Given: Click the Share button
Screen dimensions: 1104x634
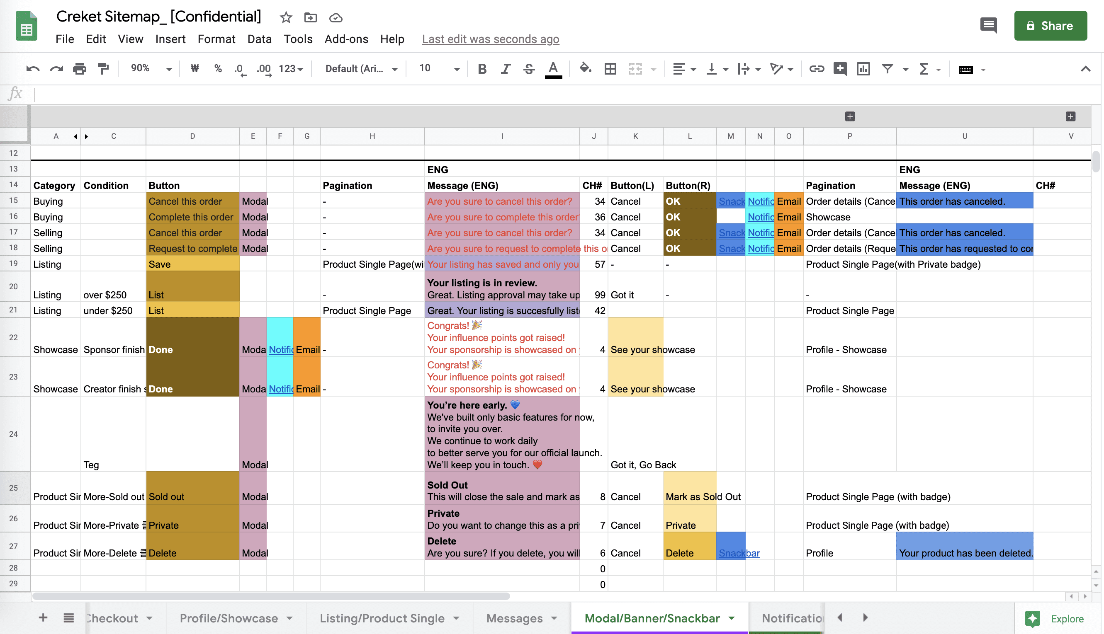Looking at the screenshot, I should 1050,26.
